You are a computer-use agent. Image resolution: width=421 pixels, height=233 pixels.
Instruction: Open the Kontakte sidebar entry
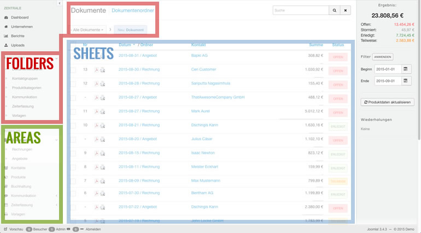18,168
